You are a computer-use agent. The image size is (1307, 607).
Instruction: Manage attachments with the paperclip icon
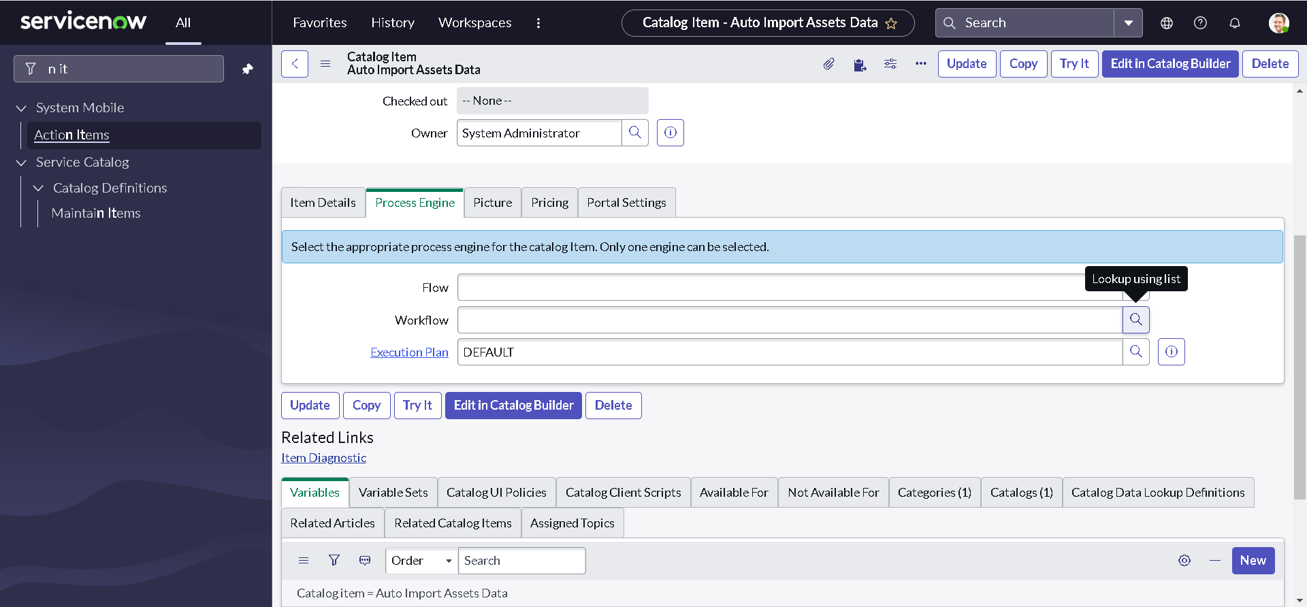coord(828,64)
